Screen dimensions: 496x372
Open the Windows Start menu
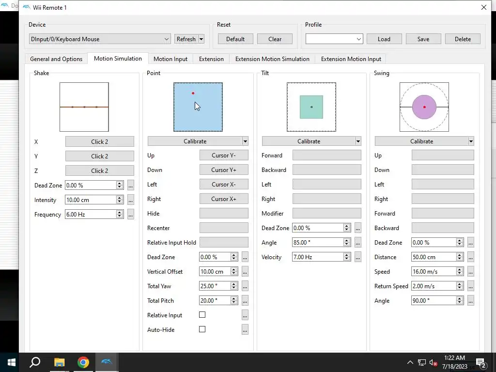12,362
